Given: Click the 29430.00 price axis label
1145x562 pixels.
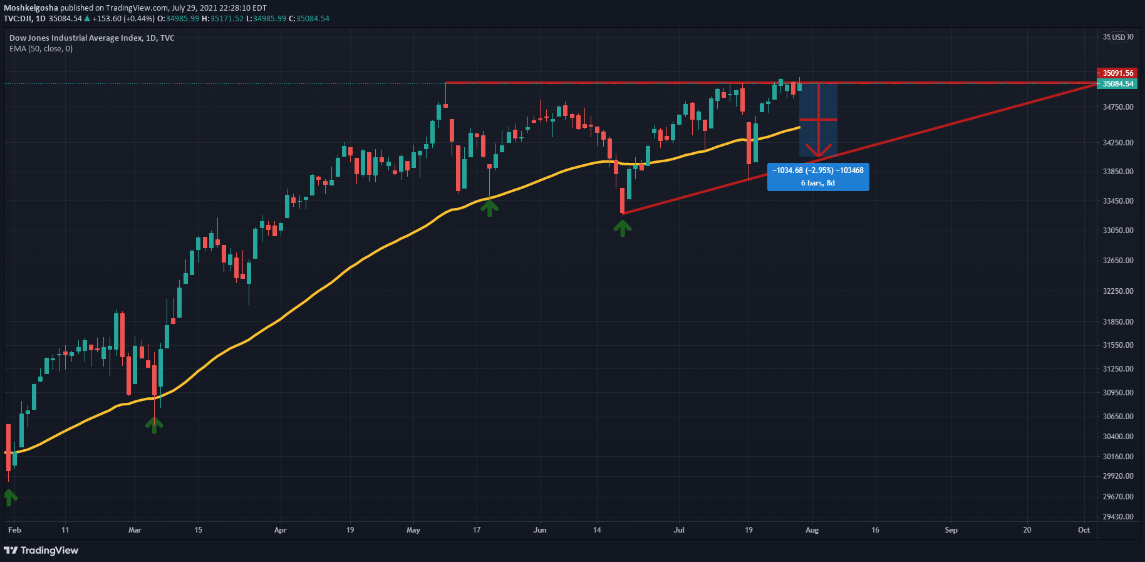Looking at the screenshot, I should pos(1118,517).
